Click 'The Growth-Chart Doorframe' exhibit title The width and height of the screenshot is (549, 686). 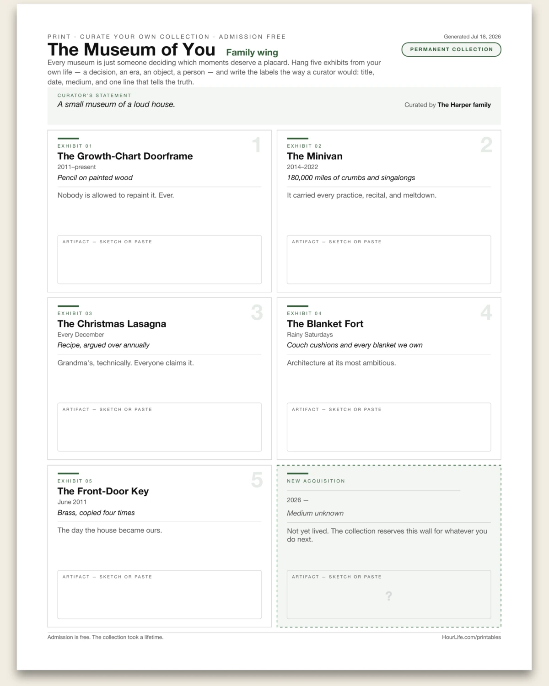125,156
